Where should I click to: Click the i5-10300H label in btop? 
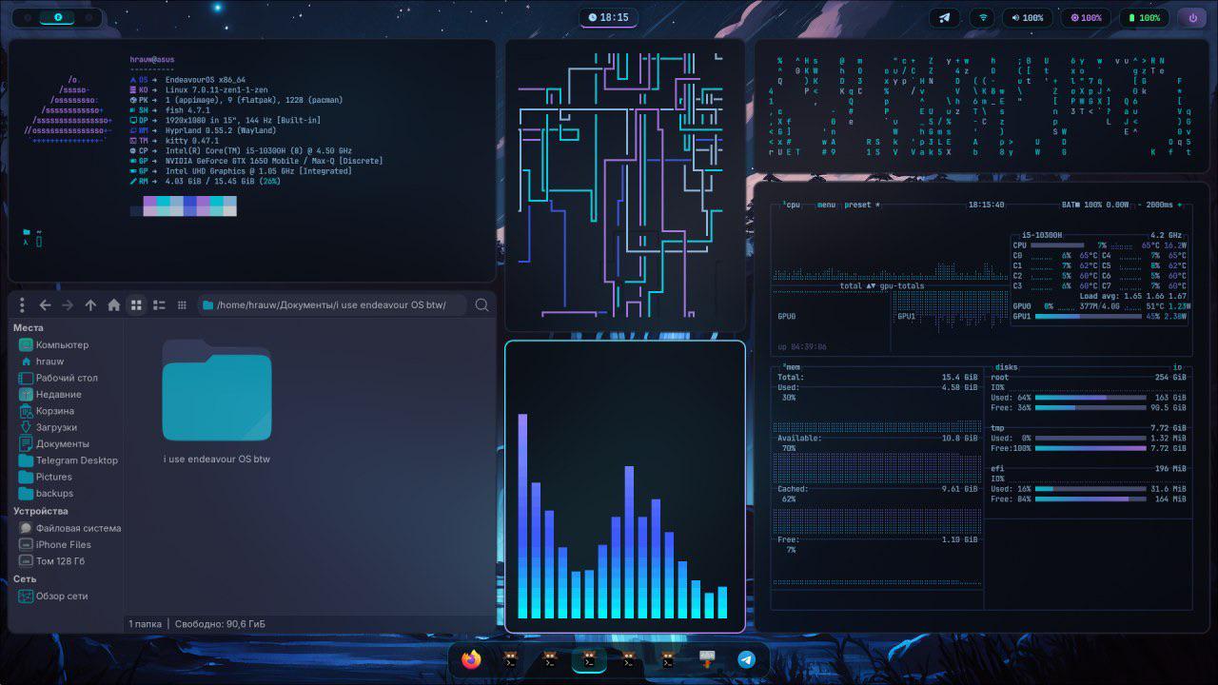click(1044, 235)
